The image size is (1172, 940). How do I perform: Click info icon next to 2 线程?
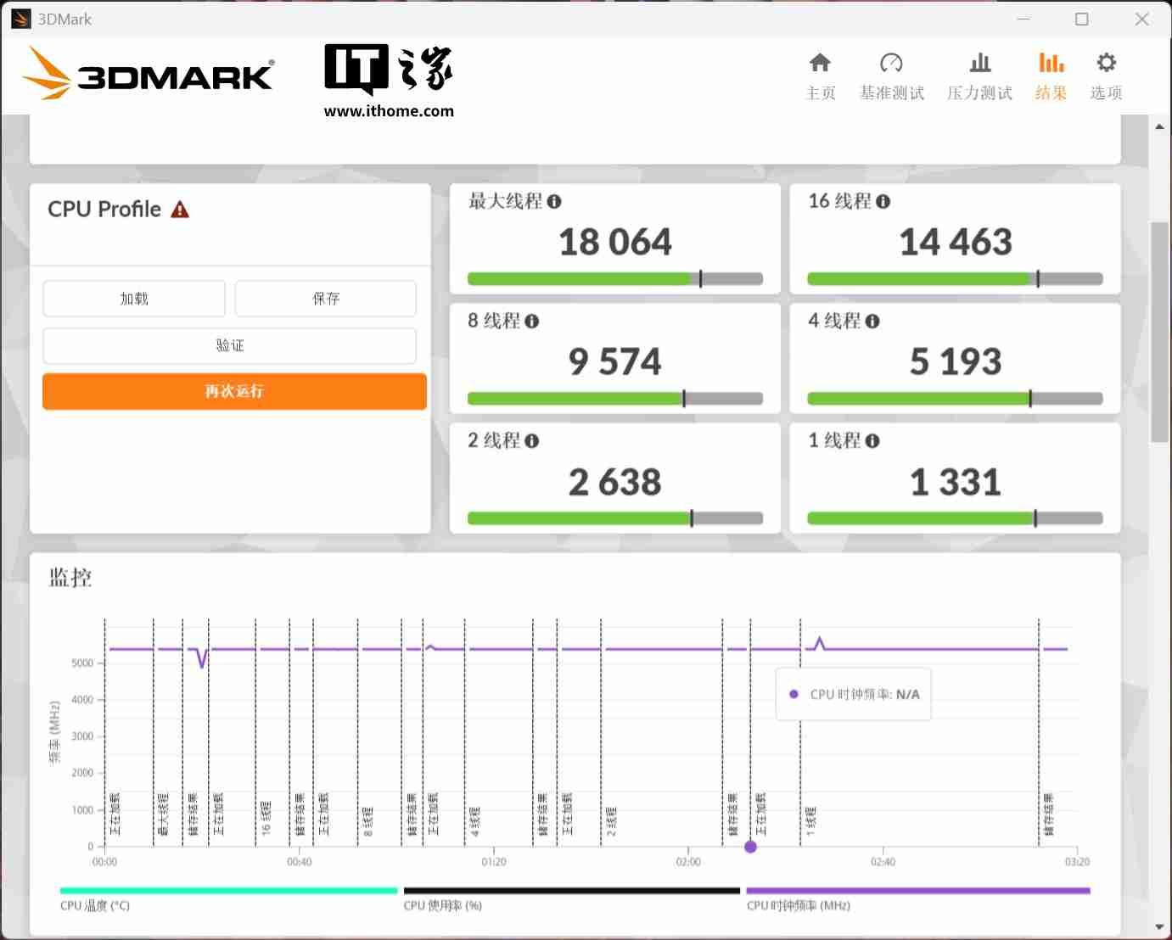[532, 441]
